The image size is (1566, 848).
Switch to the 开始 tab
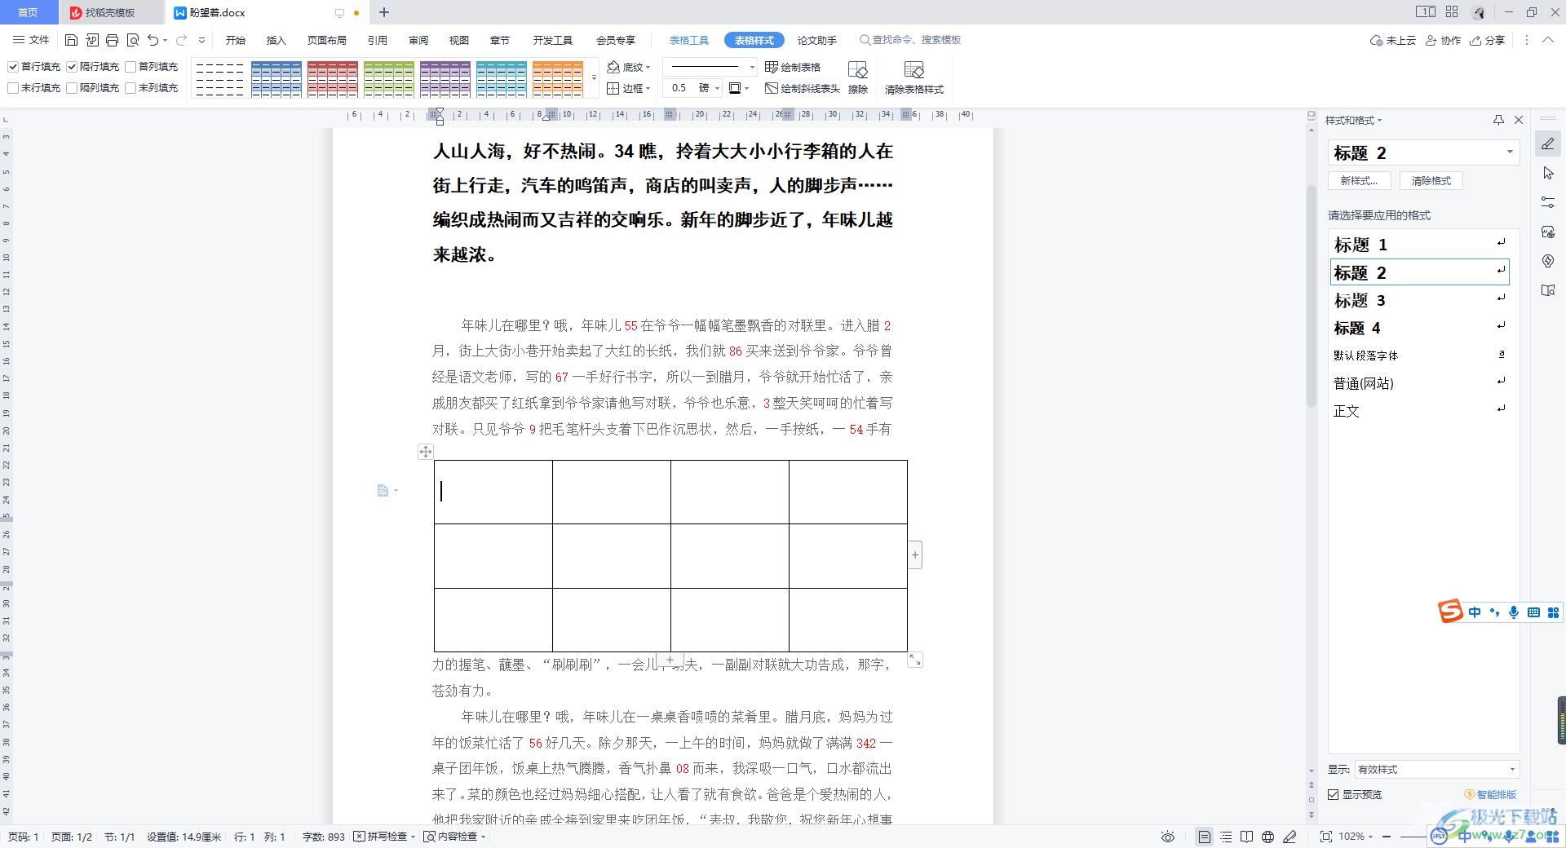click(236, 40)
